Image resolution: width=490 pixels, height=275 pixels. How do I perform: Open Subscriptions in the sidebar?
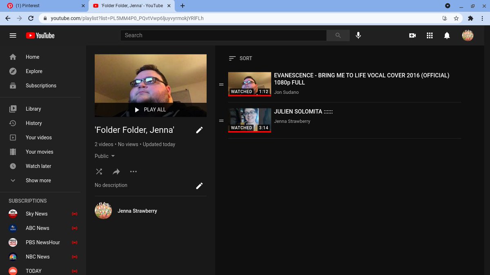point(40,86)
